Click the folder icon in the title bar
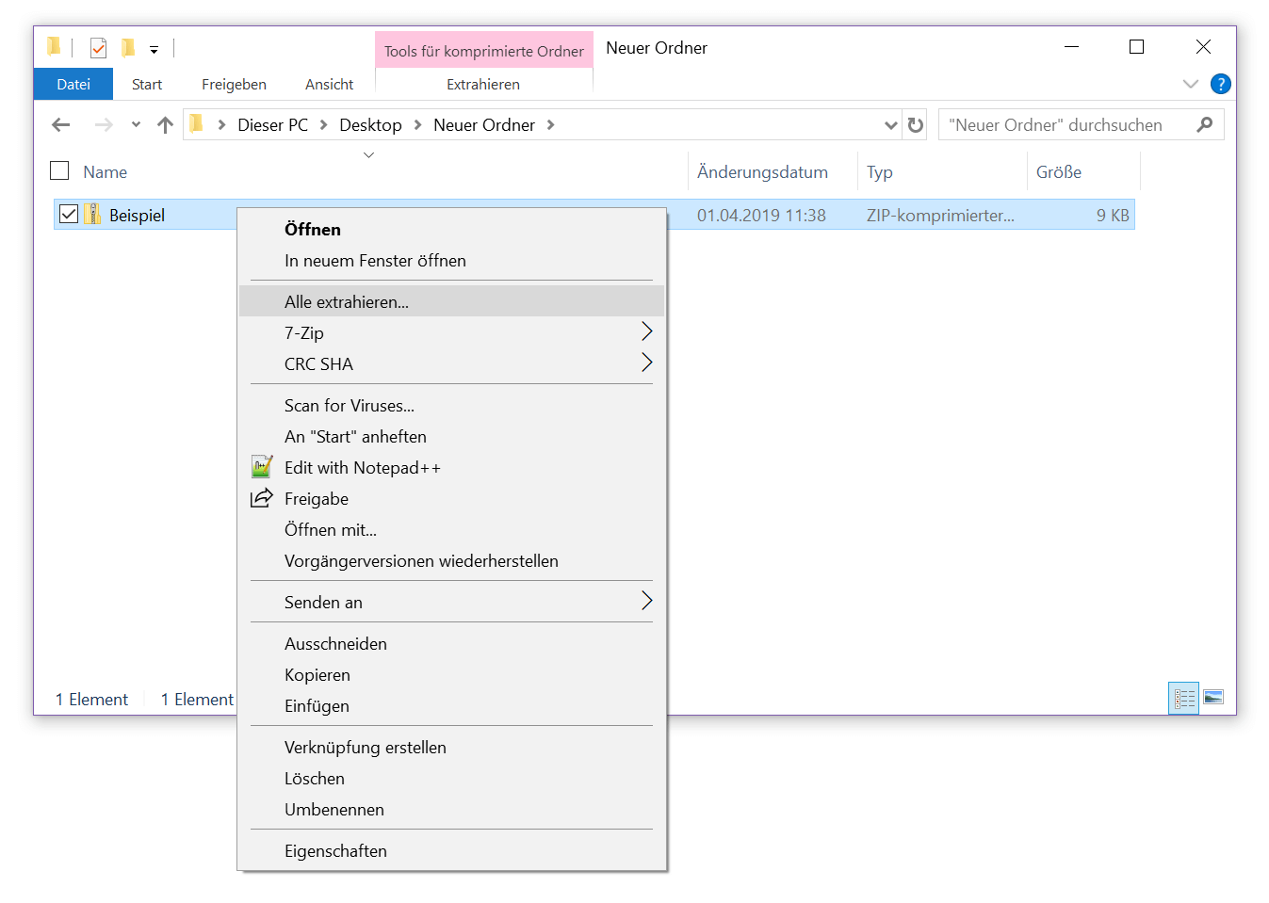 point(54,46)
